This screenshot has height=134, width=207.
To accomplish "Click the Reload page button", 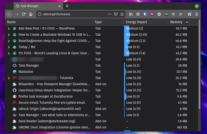I will coord(24,14).
